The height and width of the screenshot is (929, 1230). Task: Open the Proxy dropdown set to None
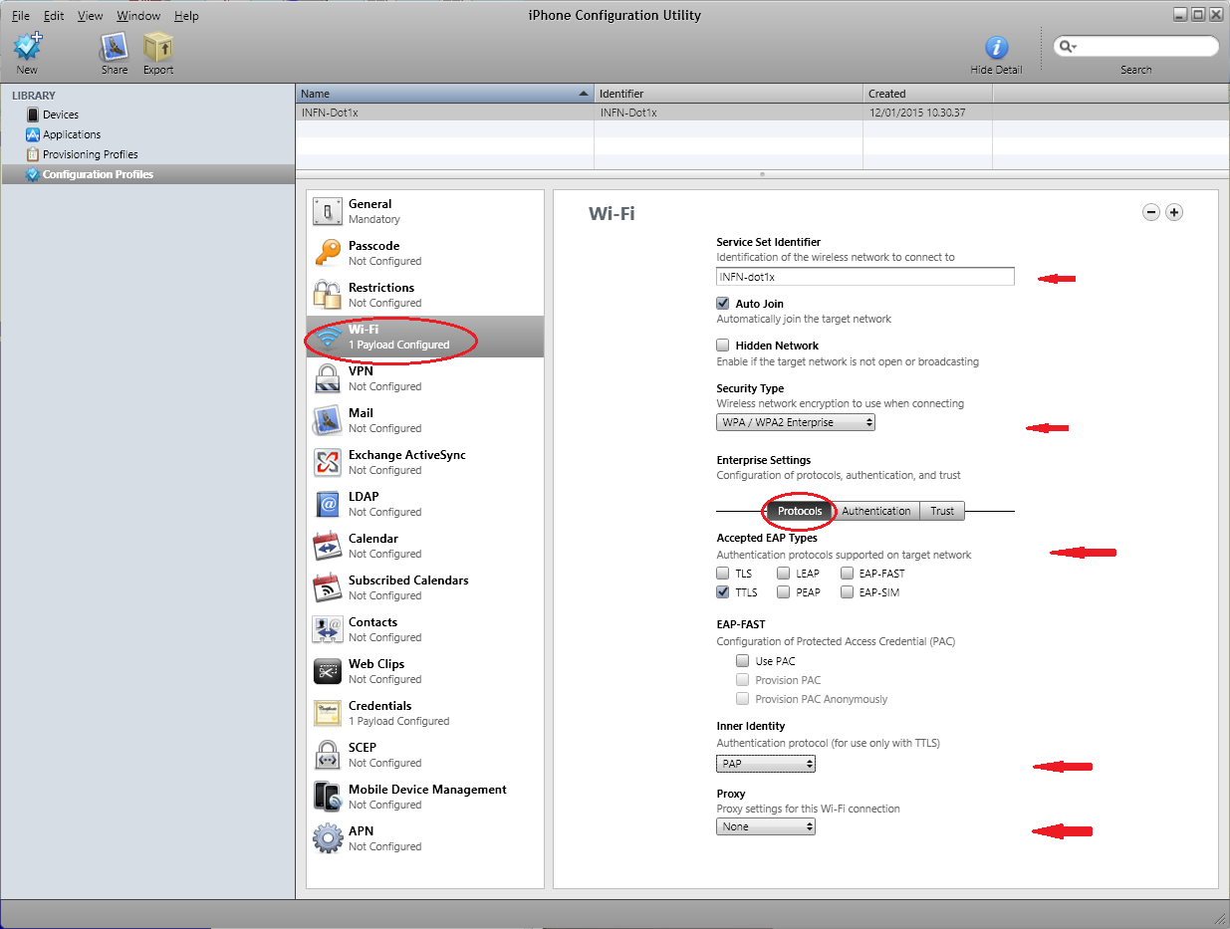(x=766, y=826)
